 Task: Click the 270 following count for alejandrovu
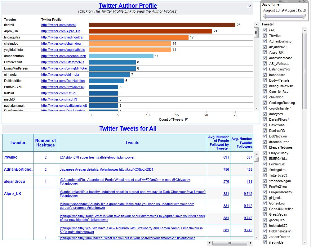click(226, 182)
